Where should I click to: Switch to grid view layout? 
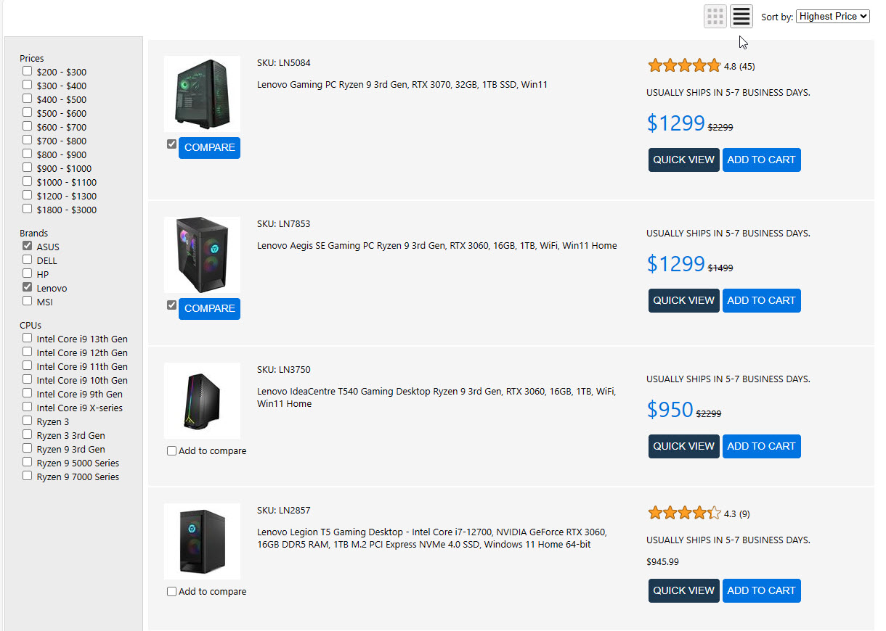click(715, 16)
